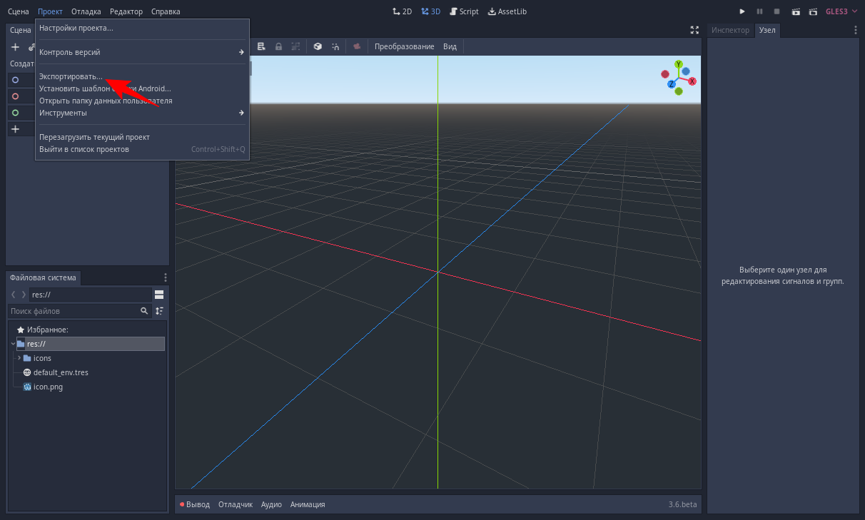865x520 pixels.
Task: Create a 3D scene root node button
Action: [x=21, y=96]
